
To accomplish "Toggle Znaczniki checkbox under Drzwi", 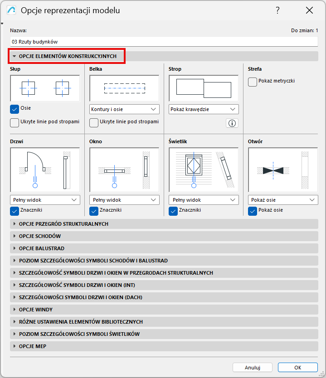I will coord(15,211).
